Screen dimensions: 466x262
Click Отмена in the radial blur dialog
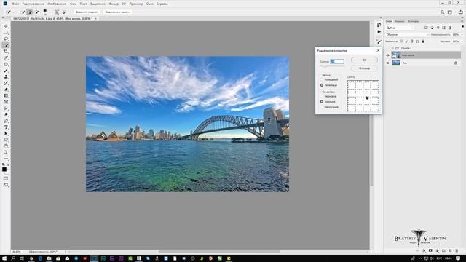pos(364,68)
